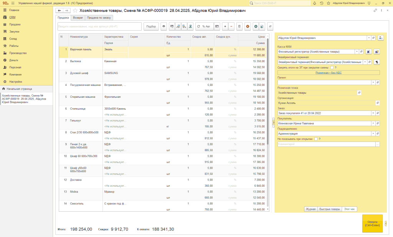The image size is (393, 237).
Task: Click the product search input field
Action: [x=99, y=26]
